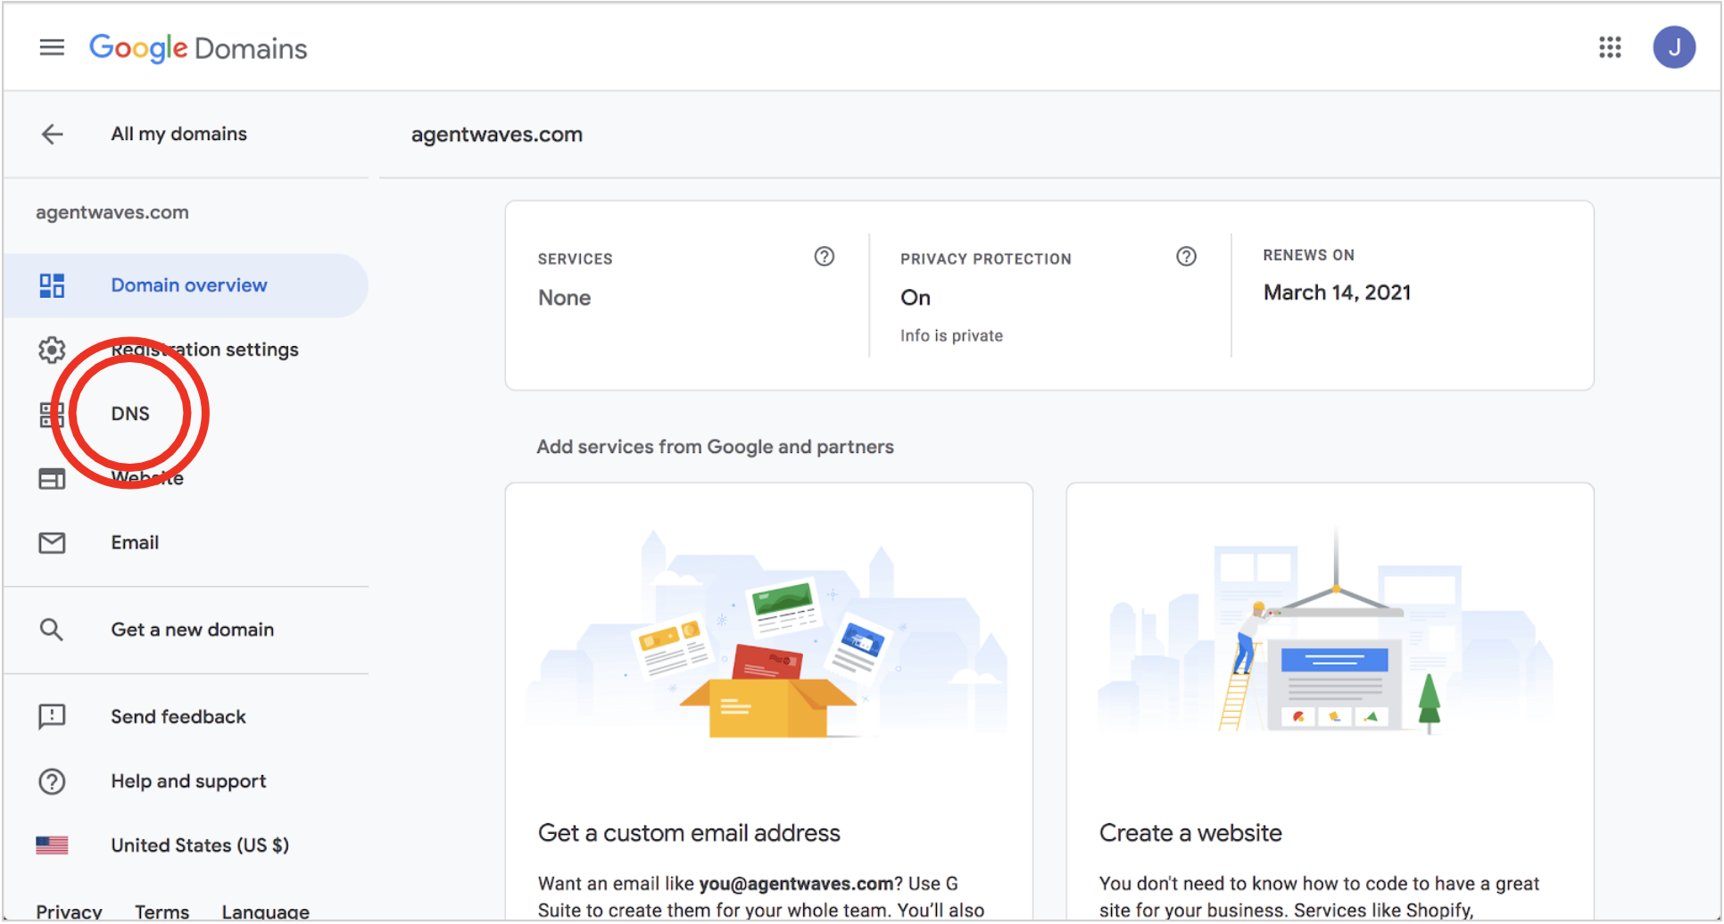Click the Help question mark icon
The width and height of the screenshot is (1724, 924).
[x=52, y=781]
